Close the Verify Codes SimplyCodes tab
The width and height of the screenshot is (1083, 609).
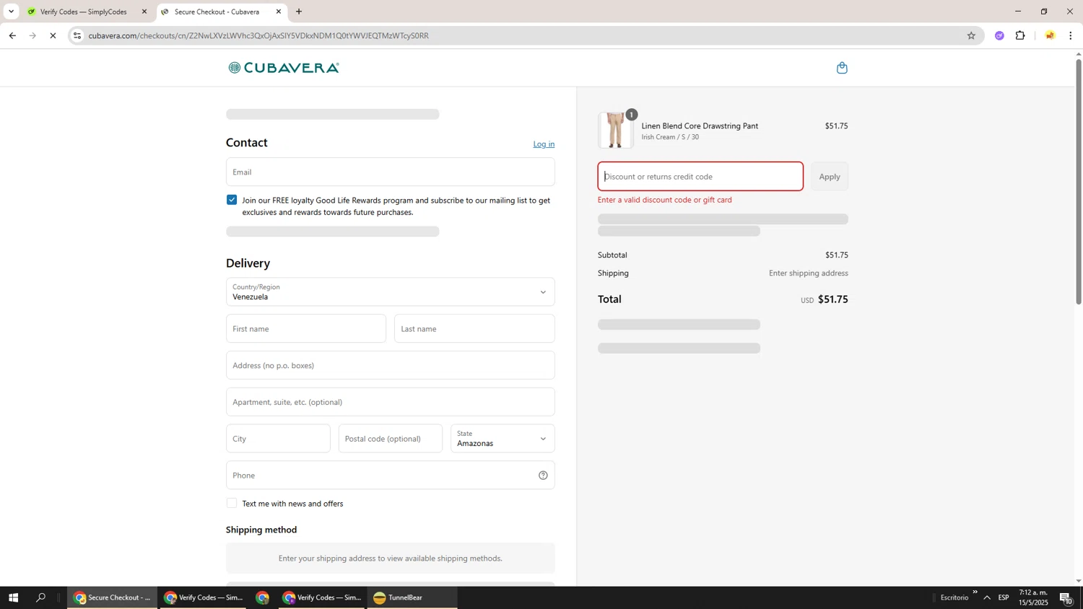(x=144, y=12)
